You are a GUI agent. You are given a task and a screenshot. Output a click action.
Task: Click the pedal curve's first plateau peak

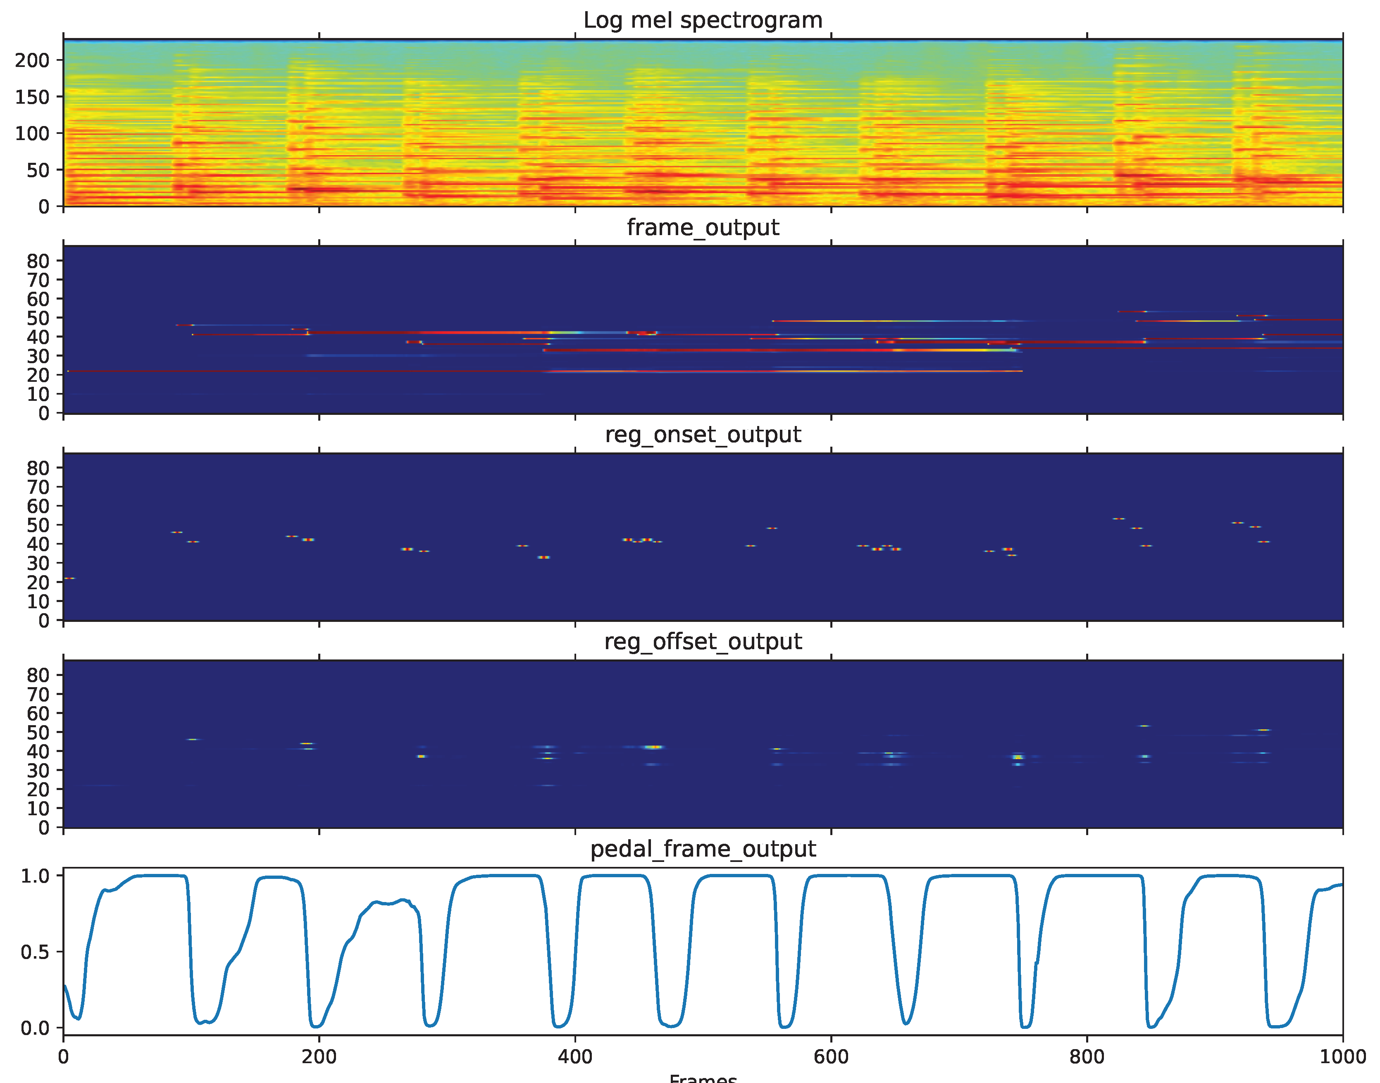tap(159, 876)
